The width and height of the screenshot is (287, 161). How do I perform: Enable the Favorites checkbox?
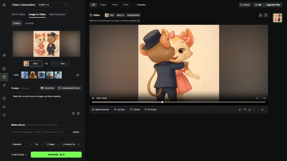[135, 5]
